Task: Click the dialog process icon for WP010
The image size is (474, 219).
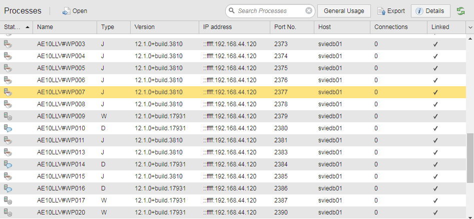Action: pyautogui.click(x=8, y=129)
